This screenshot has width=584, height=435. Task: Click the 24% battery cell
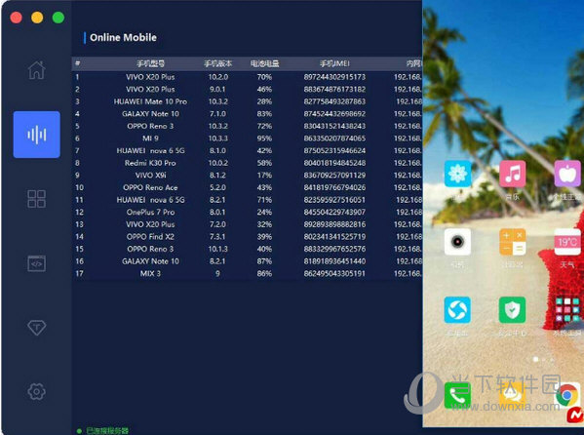coord(264,212)
